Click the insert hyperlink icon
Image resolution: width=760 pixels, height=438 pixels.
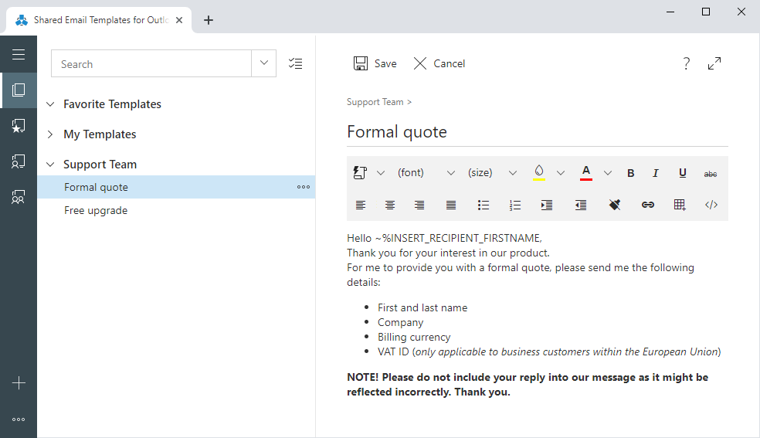648,205
